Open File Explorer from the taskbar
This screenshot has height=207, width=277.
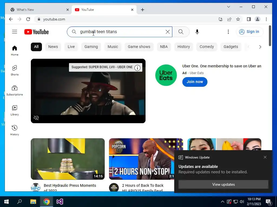point(33,202)
